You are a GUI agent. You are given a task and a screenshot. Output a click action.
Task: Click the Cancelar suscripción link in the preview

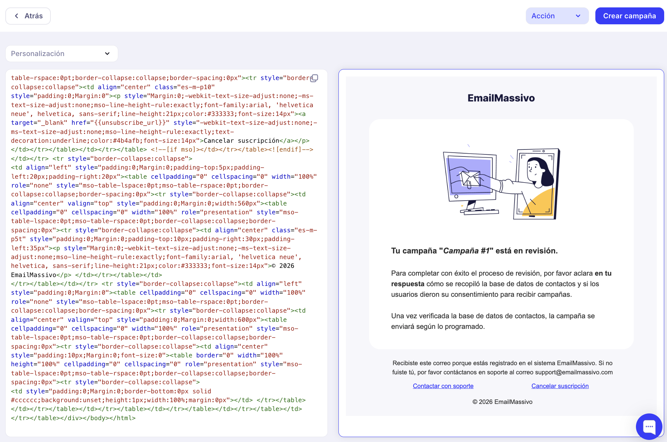pos(560,386)
